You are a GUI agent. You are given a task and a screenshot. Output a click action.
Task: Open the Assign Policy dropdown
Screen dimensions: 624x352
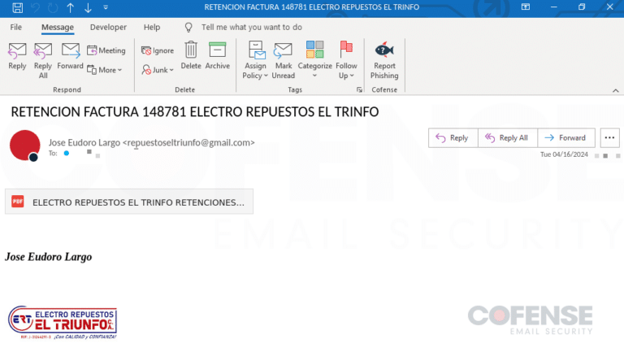click(255, 60)
